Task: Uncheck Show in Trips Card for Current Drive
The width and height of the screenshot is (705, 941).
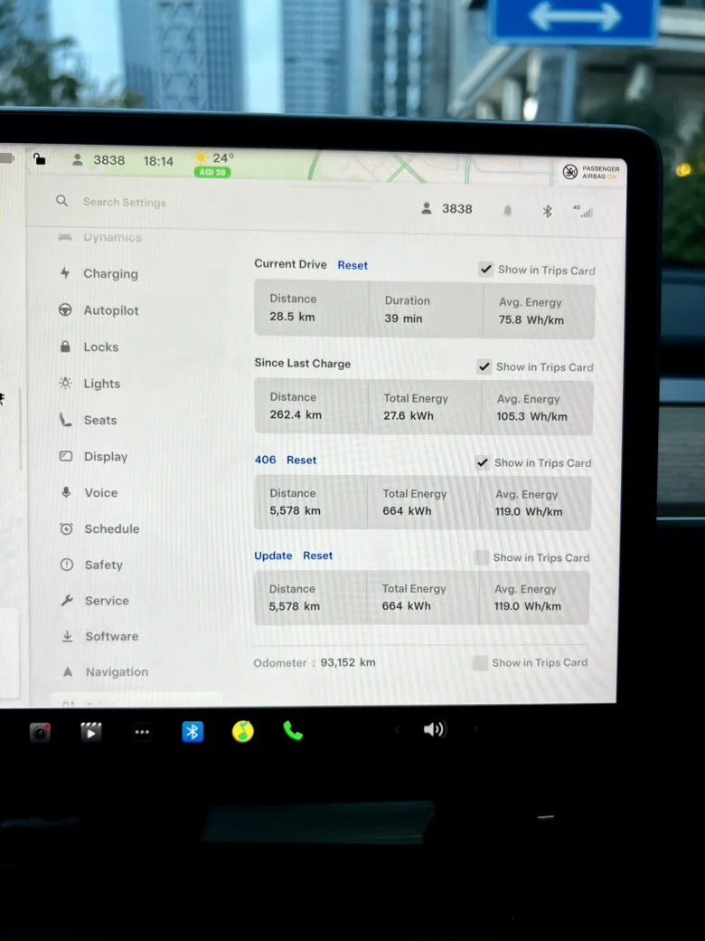Action: [x=485, y=270]
